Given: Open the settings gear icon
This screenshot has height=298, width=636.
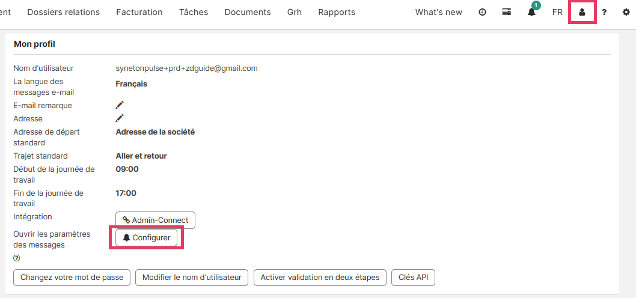Looking at the screenshot, I should (x=626, y=12).
